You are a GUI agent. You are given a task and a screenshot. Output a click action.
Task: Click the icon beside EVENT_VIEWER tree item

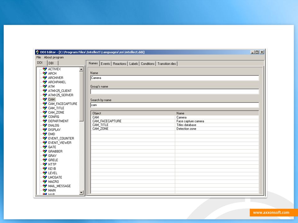[45, 142]
